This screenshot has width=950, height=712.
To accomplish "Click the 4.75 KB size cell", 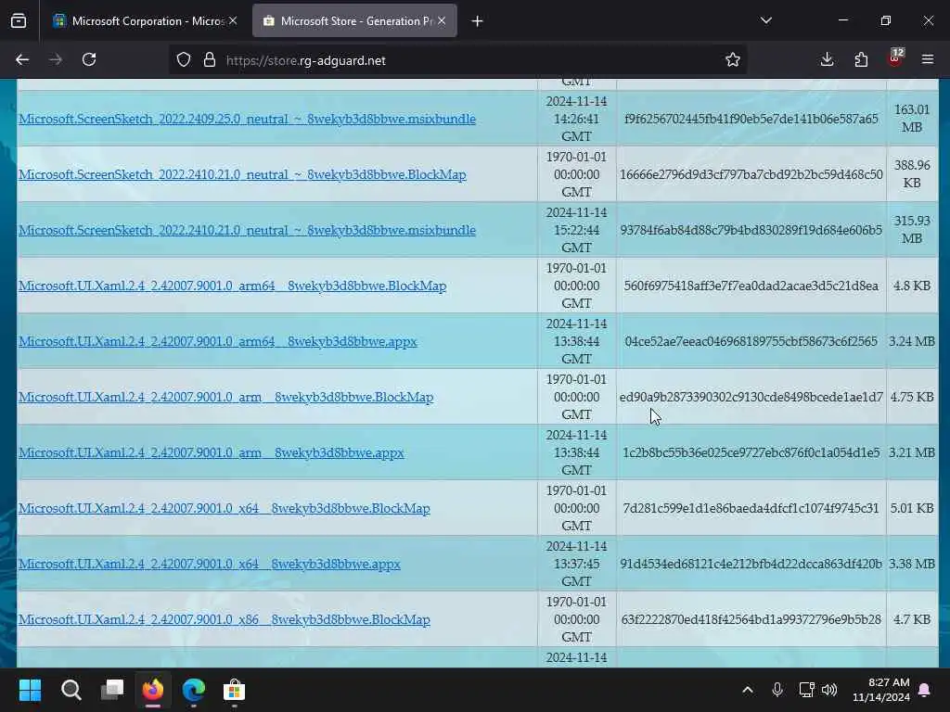I will [912, 397].
